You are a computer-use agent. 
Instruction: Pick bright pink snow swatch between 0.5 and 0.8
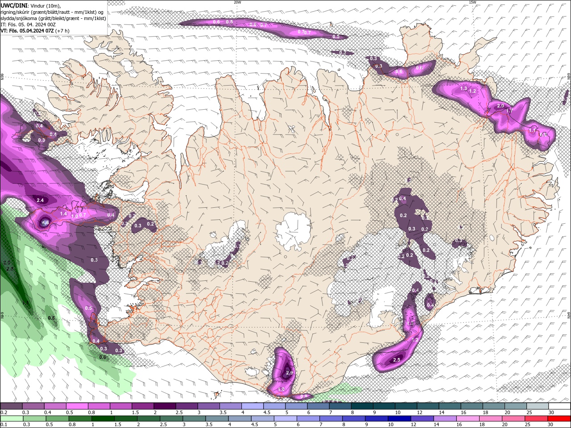tap(77, 406)
